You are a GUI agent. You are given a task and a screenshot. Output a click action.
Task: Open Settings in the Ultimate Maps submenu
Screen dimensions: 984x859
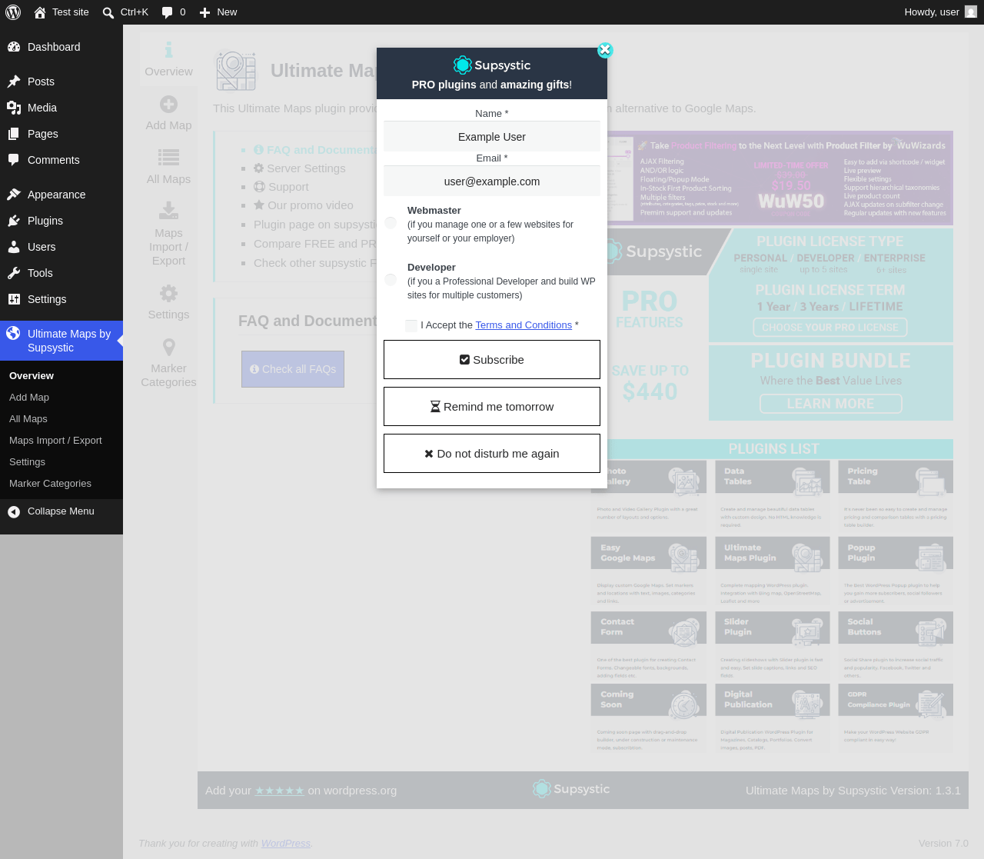27,462
